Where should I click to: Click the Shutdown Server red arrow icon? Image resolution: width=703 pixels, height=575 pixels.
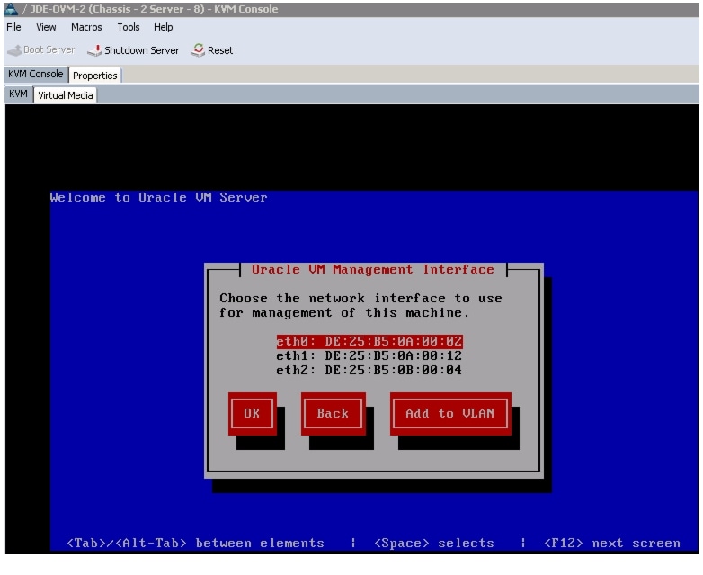[x=94, y=50]
